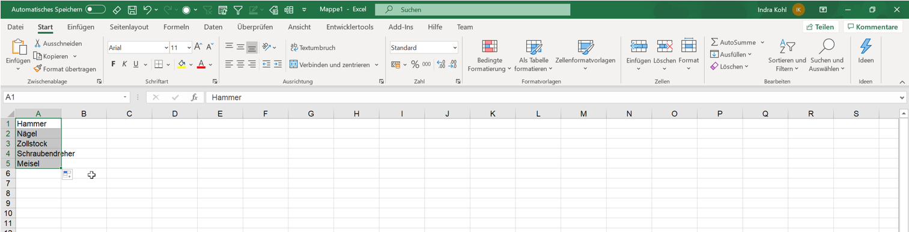Open the Standard number format dropdown

(455, 47)
